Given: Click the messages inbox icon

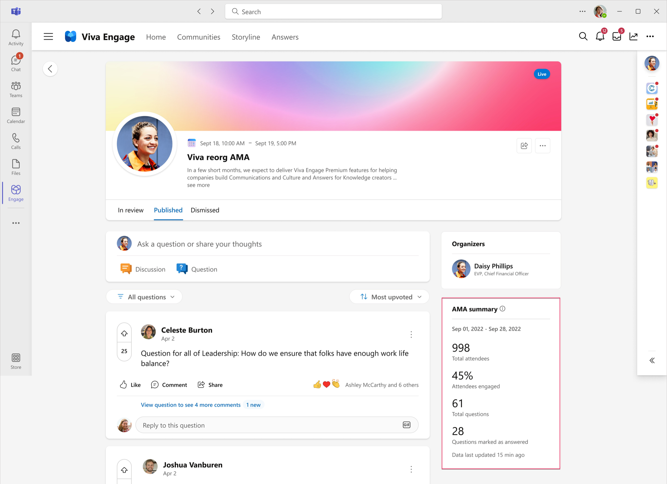Looking at the screenshot, I should point(617,36).
